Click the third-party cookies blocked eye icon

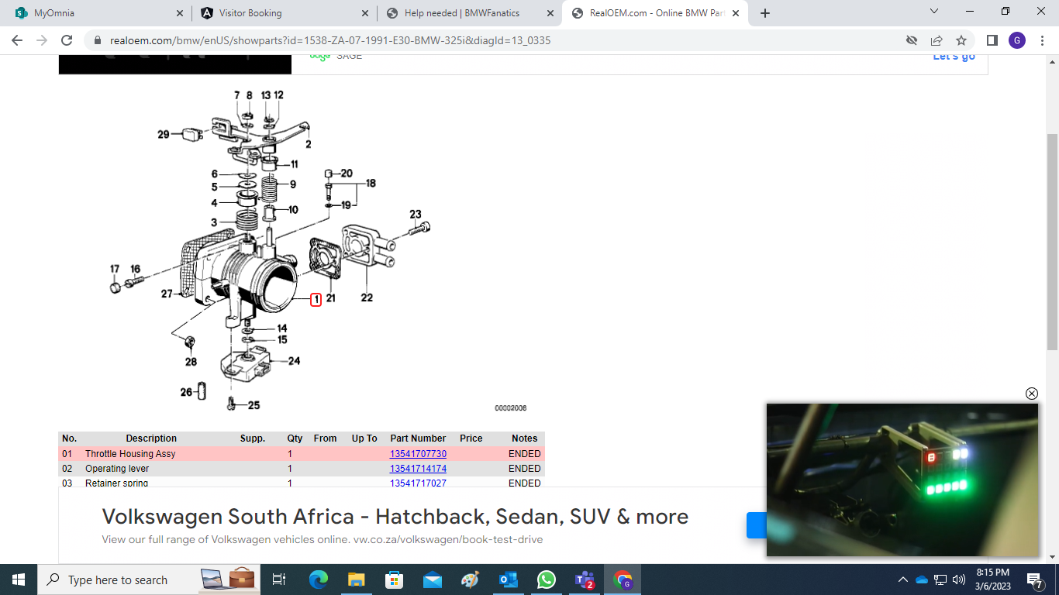(912, 40)
